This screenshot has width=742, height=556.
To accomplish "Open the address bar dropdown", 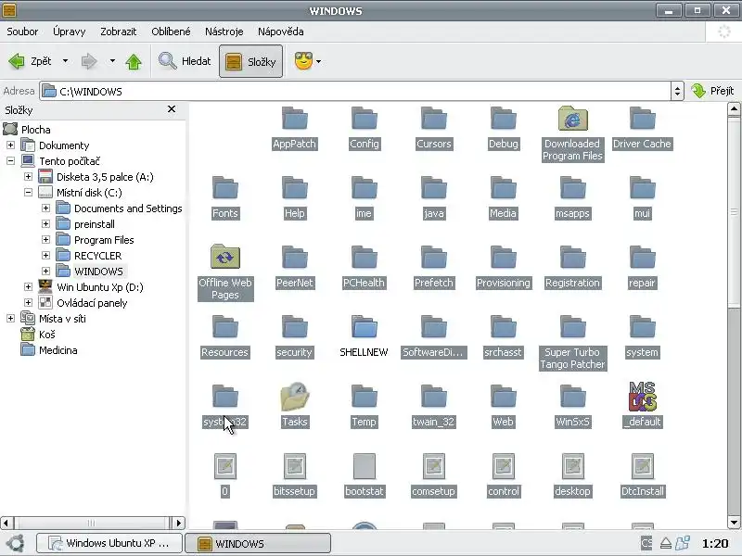I will (677, 91).
